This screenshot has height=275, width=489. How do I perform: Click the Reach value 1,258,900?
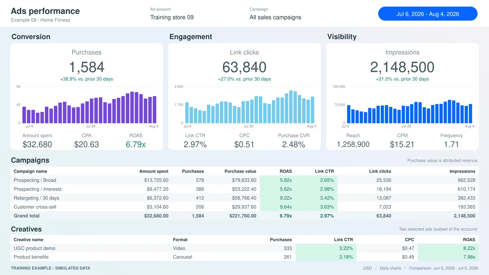click(353, 144)
